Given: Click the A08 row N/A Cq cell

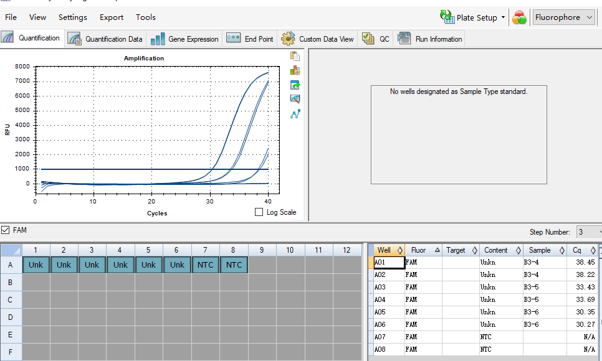Looking at the screenshot, I should tap(583, 350).
